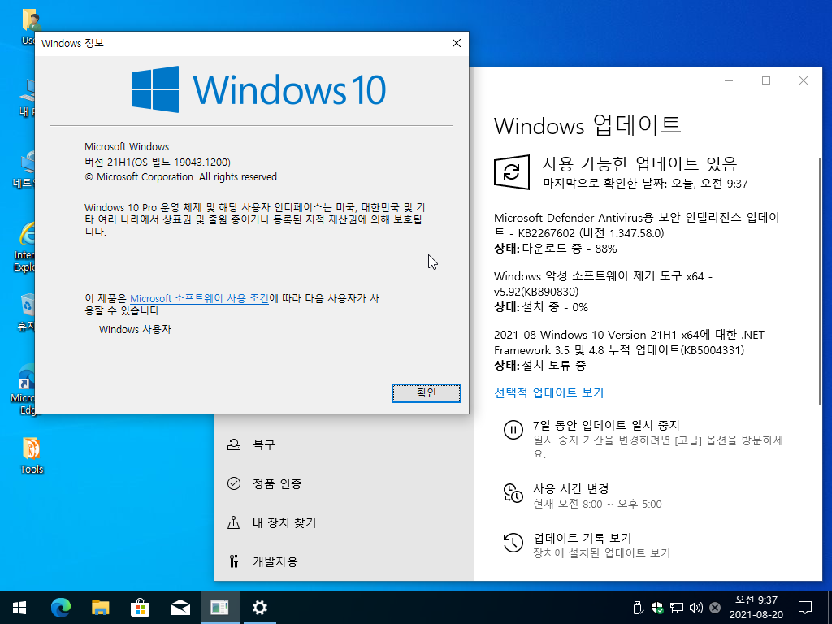The height and width of the screenshot is (624, 832).
Task: Open File Explorer from taskbar
Action: click(x=100, y=608)
